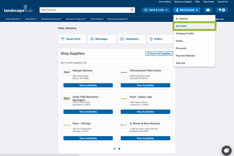Viewport: 234px width, 156px height.
Task: Open Company Profile menu item
Action: click(194, 34)
